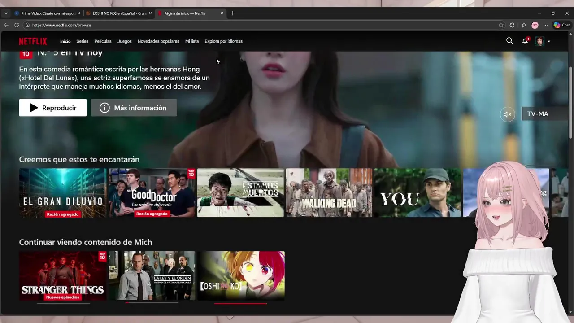Open Mi lista
Image resolution: width=574 pixels, height=323 pixels.
click(192, 41)
